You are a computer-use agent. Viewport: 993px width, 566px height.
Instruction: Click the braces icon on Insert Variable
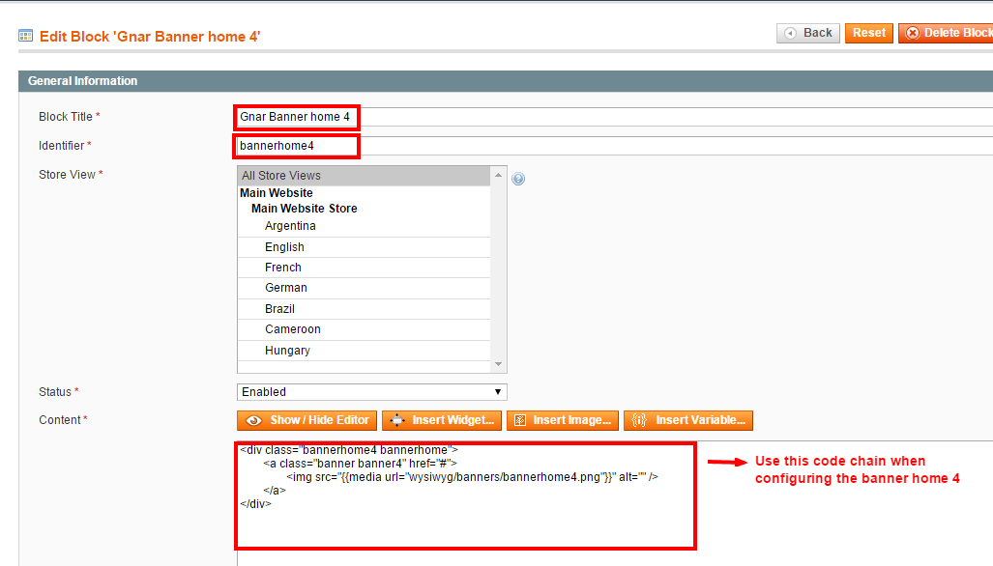pyautogui.click(x=639, y=420)
